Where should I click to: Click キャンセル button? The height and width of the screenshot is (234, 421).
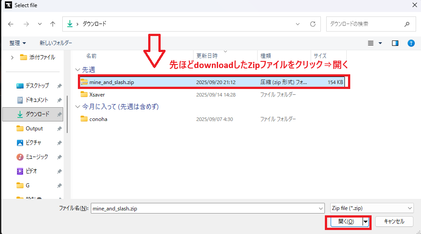[394, 222]
